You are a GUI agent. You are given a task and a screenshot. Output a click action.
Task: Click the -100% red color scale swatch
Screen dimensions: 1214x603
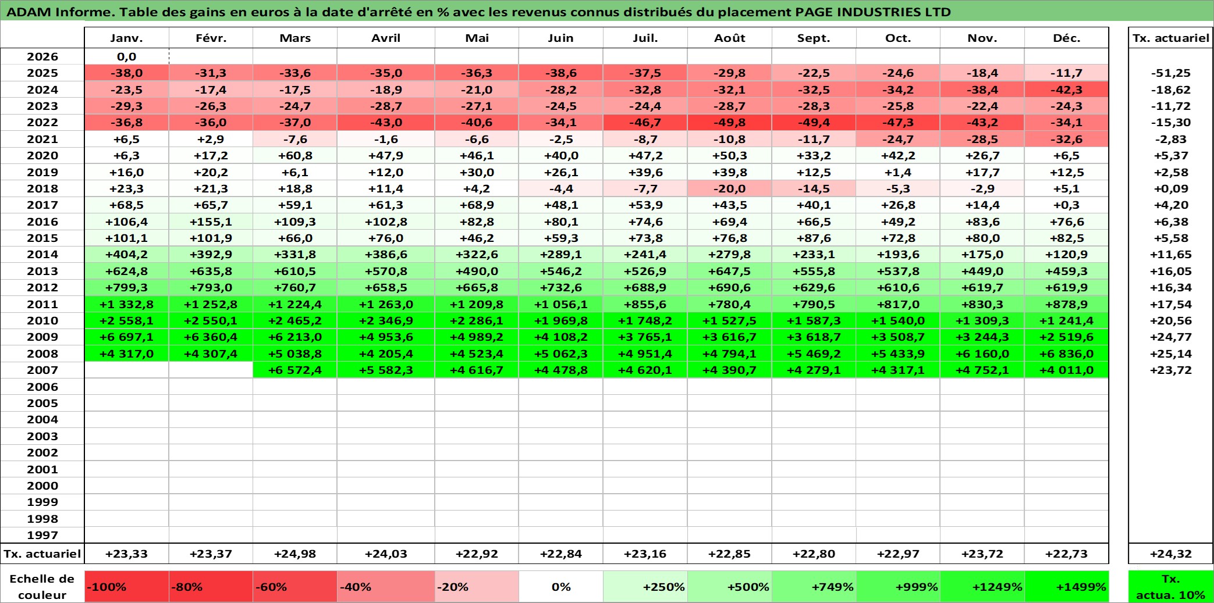126,587
